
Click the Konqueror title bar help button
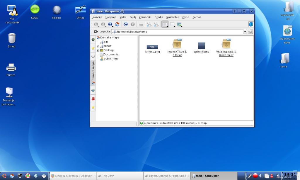pyautogui.click(x=235, y=11)
